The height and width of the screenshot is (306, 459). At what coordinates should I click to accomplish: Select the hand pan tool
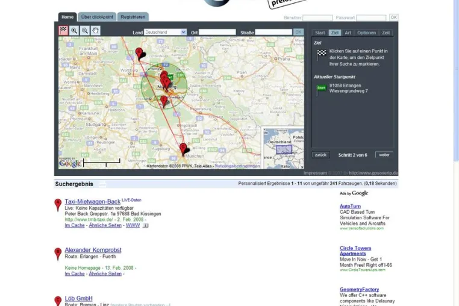click(95, 30)
